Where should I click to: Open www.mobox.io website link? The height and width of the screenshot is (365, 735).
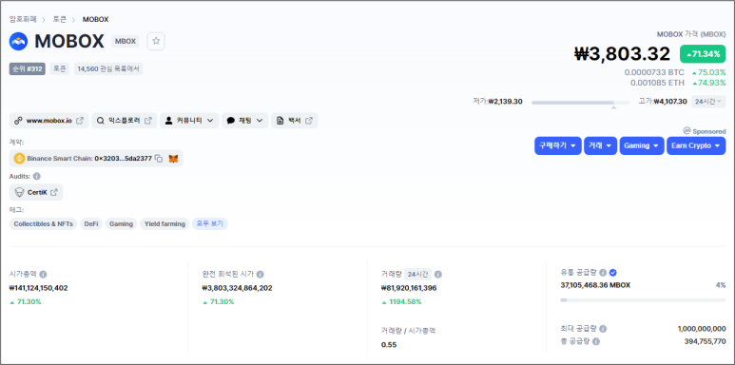pyautogui.click(x=48, y=121)
